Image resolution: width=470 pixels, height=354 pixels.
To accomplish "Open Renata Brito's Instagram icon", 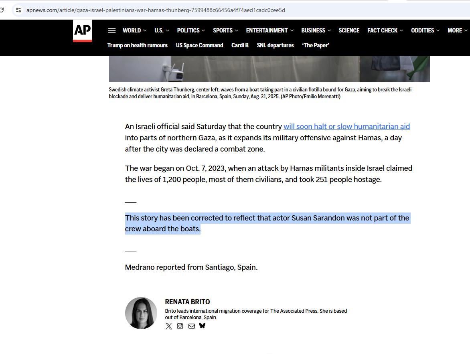I will (180, 326).
